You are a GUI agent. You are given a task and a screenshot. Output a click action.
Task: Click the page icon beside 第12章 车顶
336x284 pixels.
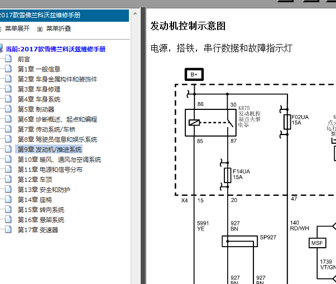tap(8, 179)
